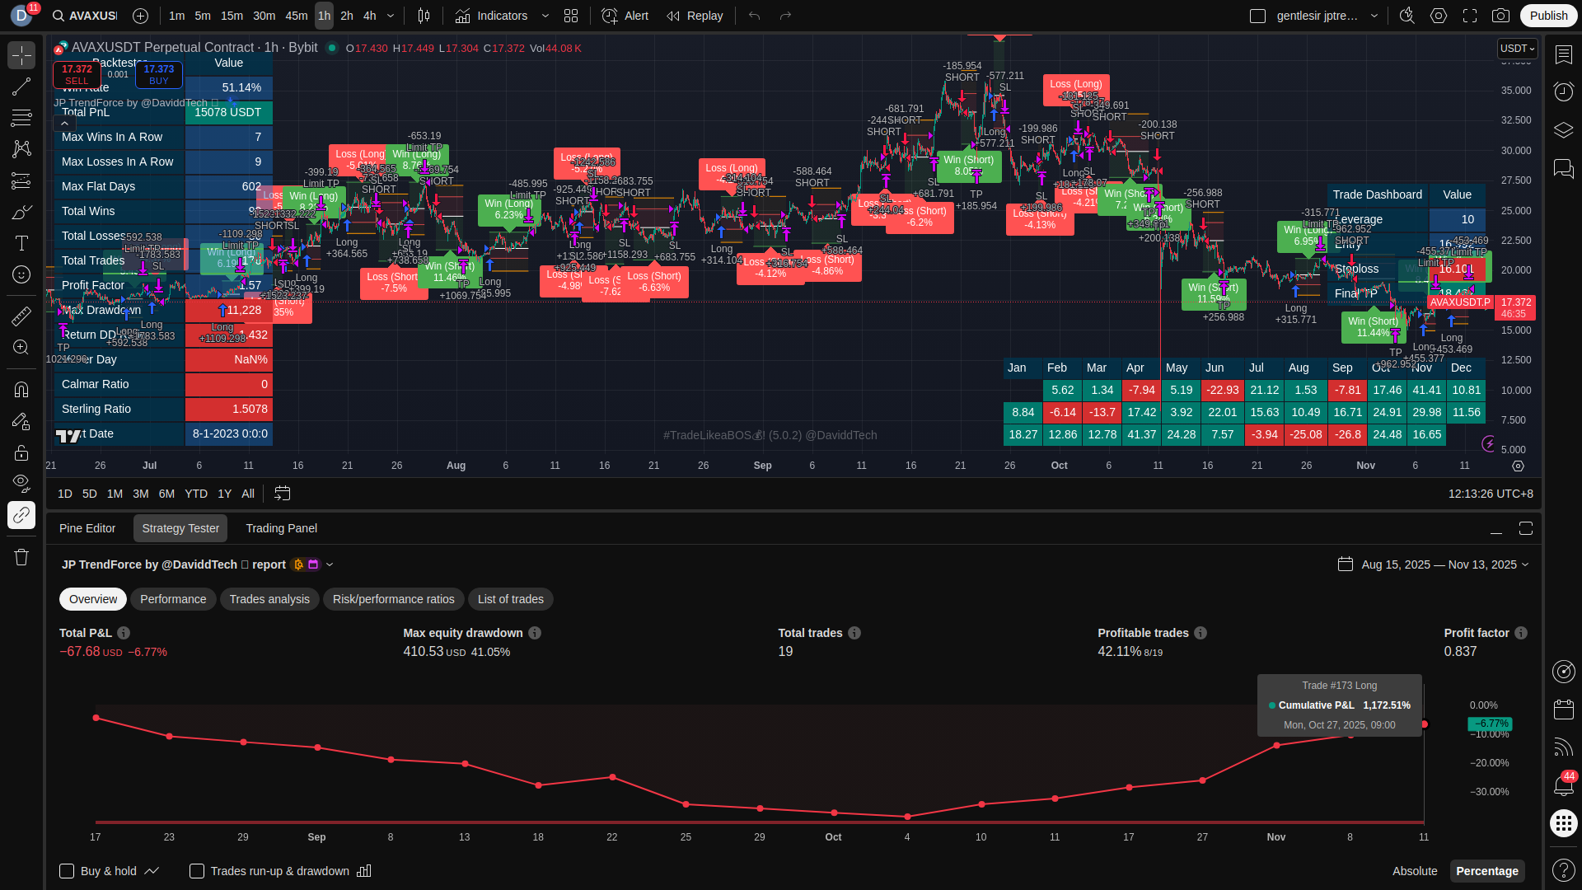Screen dimensions: 1582x890
Task: Start Replay mode
Action: [695, 16]
